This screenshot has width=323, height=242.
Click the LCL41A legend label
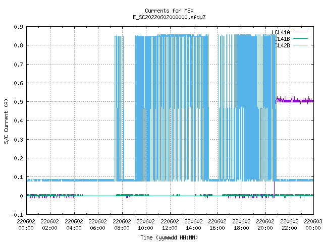281,32
